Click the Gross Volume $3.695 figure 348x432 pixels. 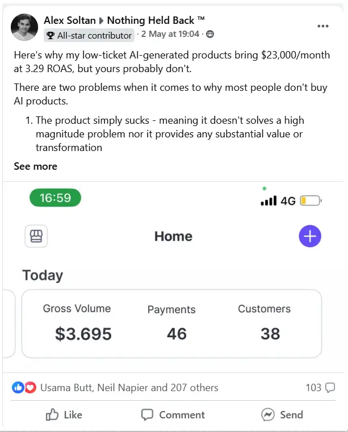83,334
